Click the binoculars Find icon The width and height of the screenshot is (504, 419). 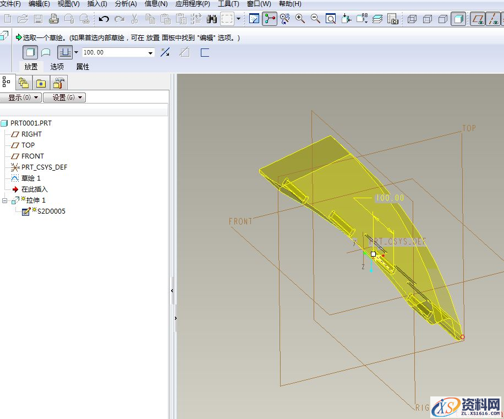[212, 19]
